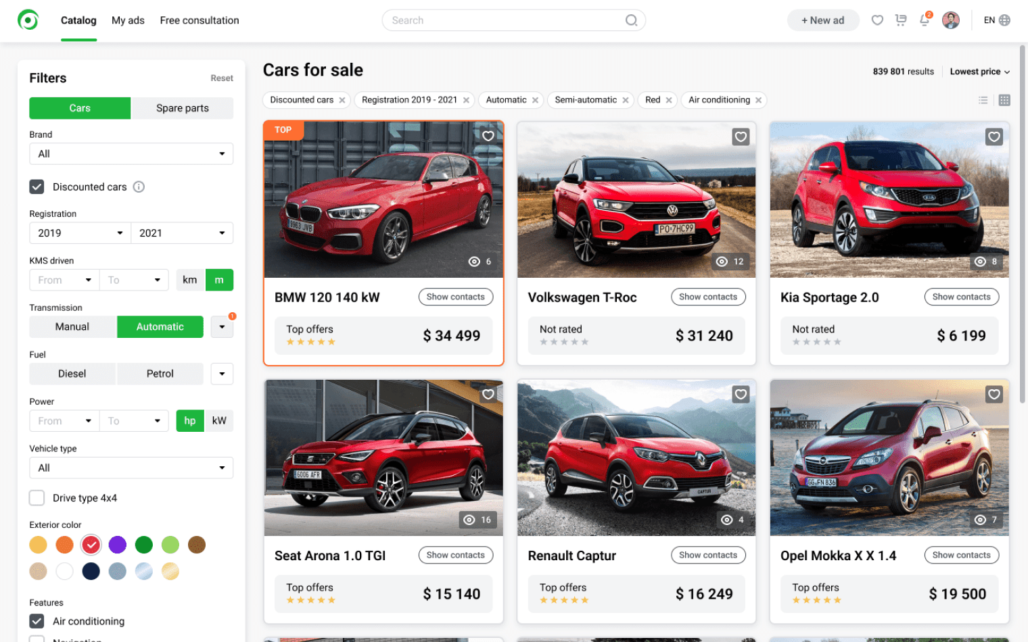Image resolution: width=1028 pixels, height=642 pixels.
Task: Enable Drive type 4x4 checkbox
Action: [37, 498]
